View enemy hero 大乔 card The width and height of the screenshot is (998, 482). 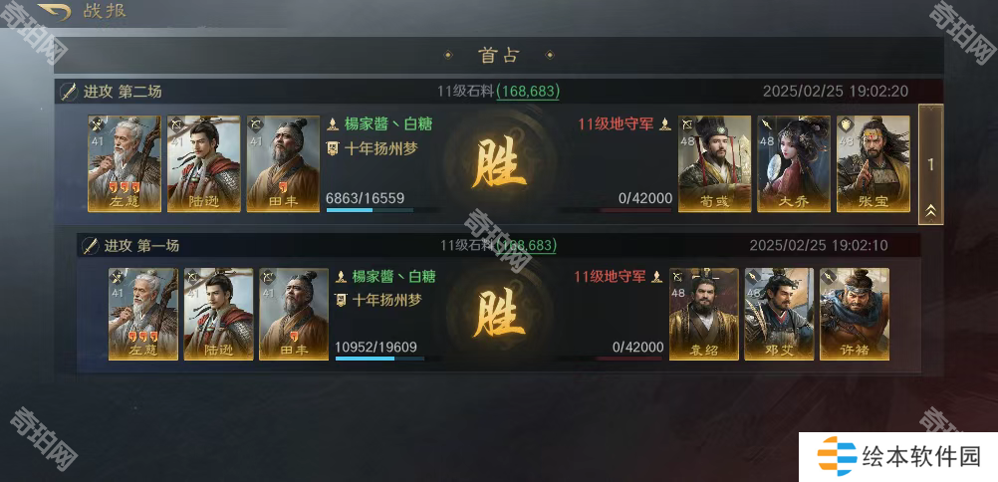point(794,163)
